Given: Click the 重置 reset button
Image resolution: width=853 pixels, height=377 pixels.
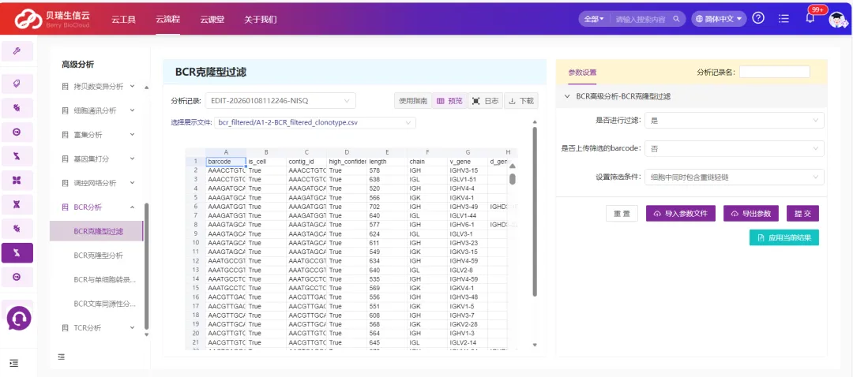Looking at the screenshot, I should coord(622,214).
